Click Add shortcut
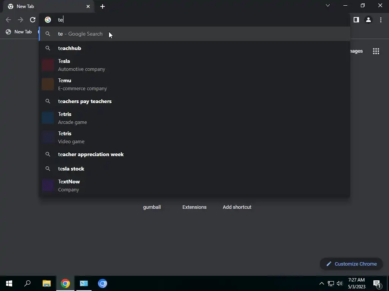 237,207
